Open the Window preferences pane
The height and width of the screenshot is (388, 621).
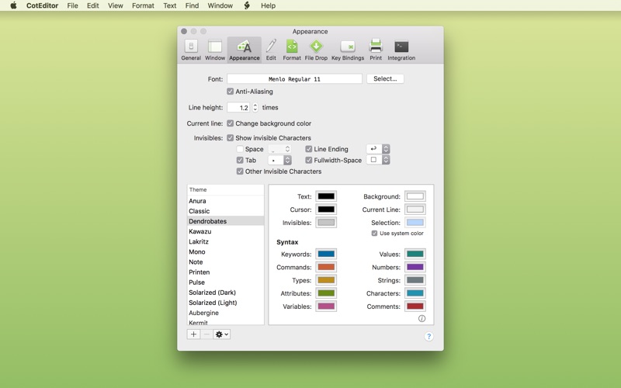[x=215, y=50]
